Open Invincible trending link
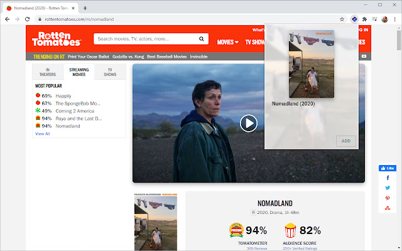 click(198, 56)
